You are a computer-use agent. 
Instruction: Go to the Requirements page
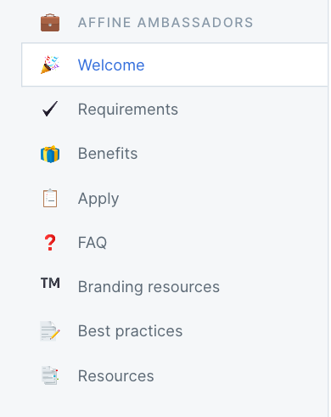(128, 110)
